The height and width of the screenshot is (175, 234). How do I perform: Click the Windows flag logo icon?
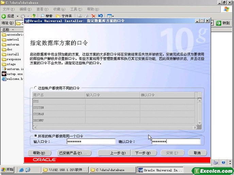point(227,9)
